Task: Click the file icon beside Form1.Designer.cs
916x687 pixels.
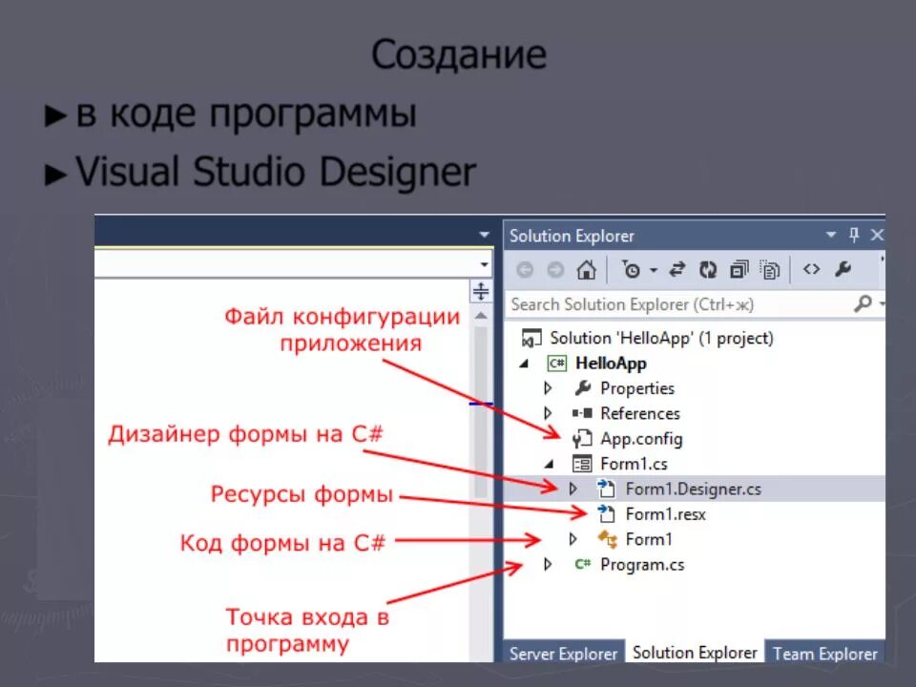Action: click(x=607, y=489)
